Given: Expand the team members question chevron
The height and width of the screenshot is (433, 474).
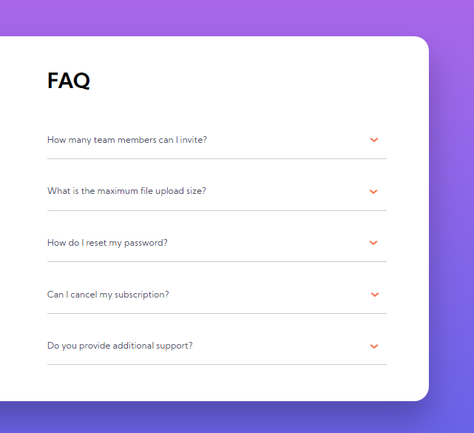Looking at the screenshot, I should (x=374, y=140).
